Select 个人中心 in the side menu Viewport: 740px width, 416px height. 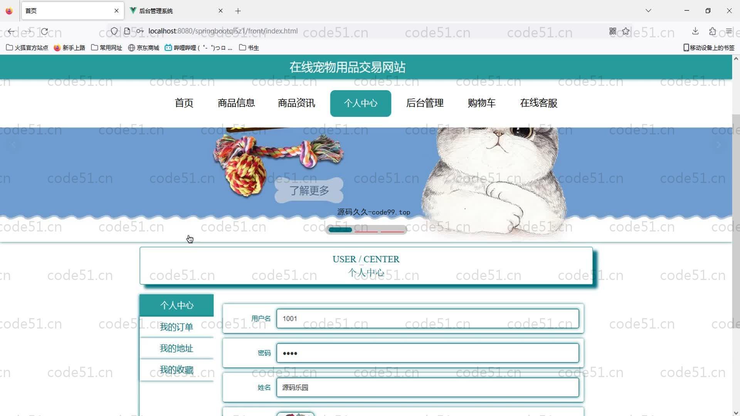[x=177, y=305]
